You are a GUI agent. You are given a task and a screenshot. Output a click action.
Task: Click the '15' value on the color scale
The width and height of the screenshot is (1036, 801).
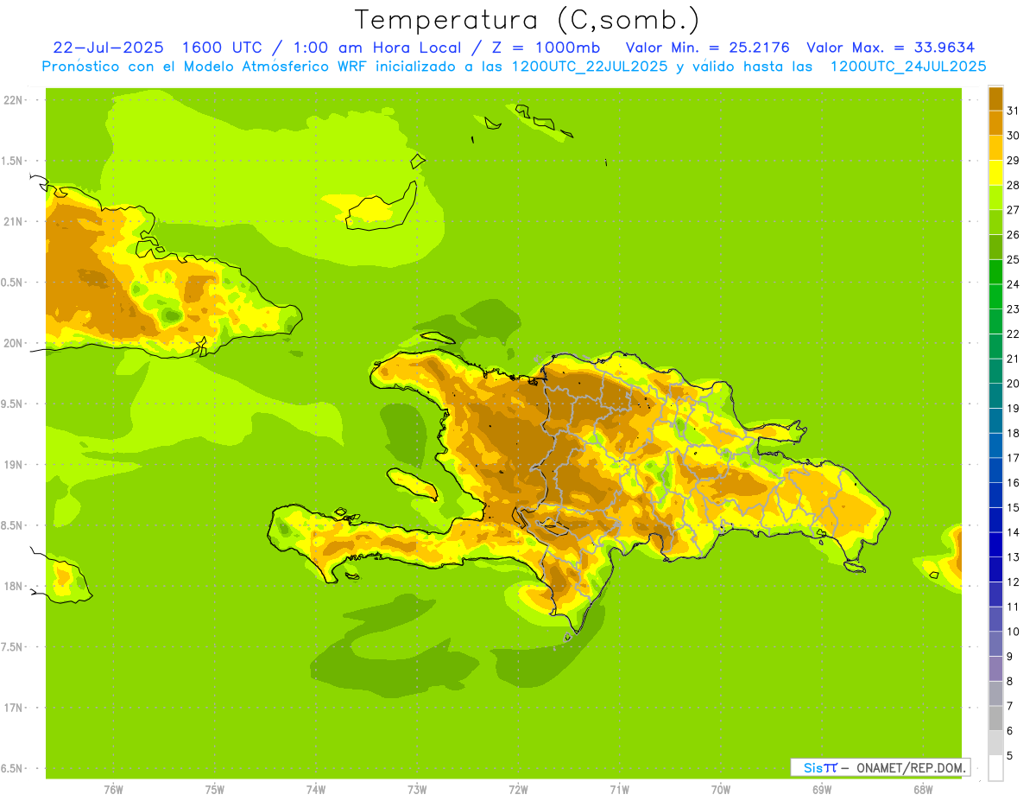tap(1014, 507)
